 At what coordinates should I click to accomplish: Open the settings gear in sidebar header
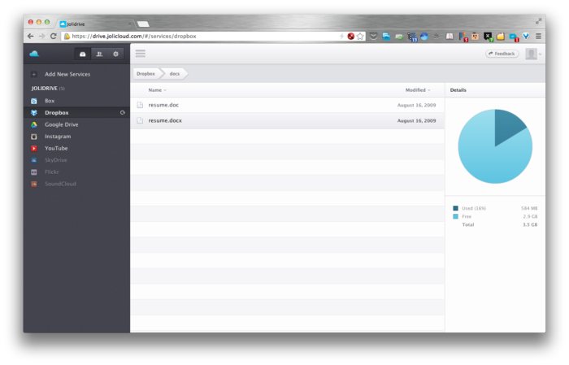click(116, 54)
